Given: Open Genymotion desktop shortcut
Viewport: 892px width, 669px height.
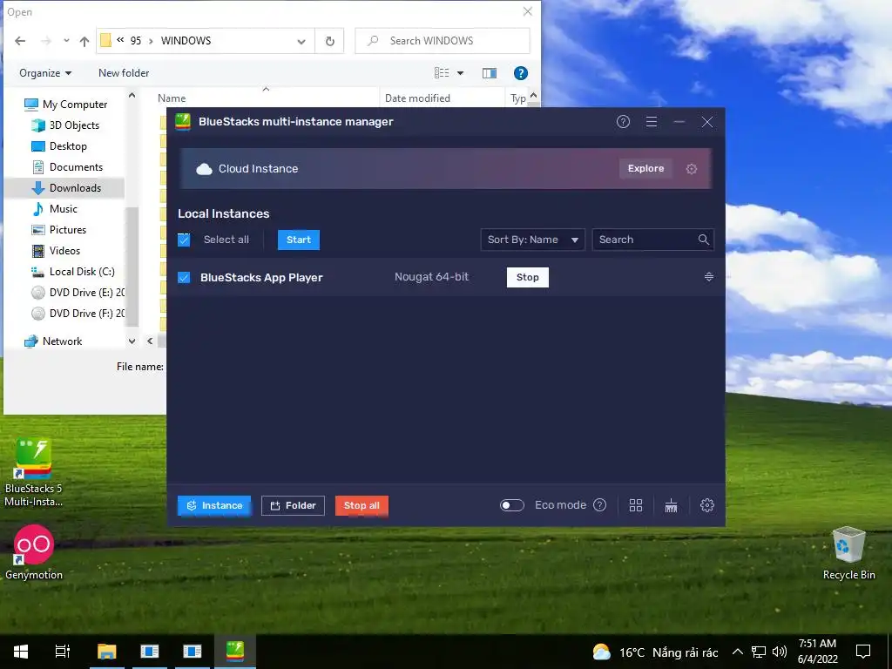Looking at the screenshot, I should pyautogui.click(x=34, y=552).
